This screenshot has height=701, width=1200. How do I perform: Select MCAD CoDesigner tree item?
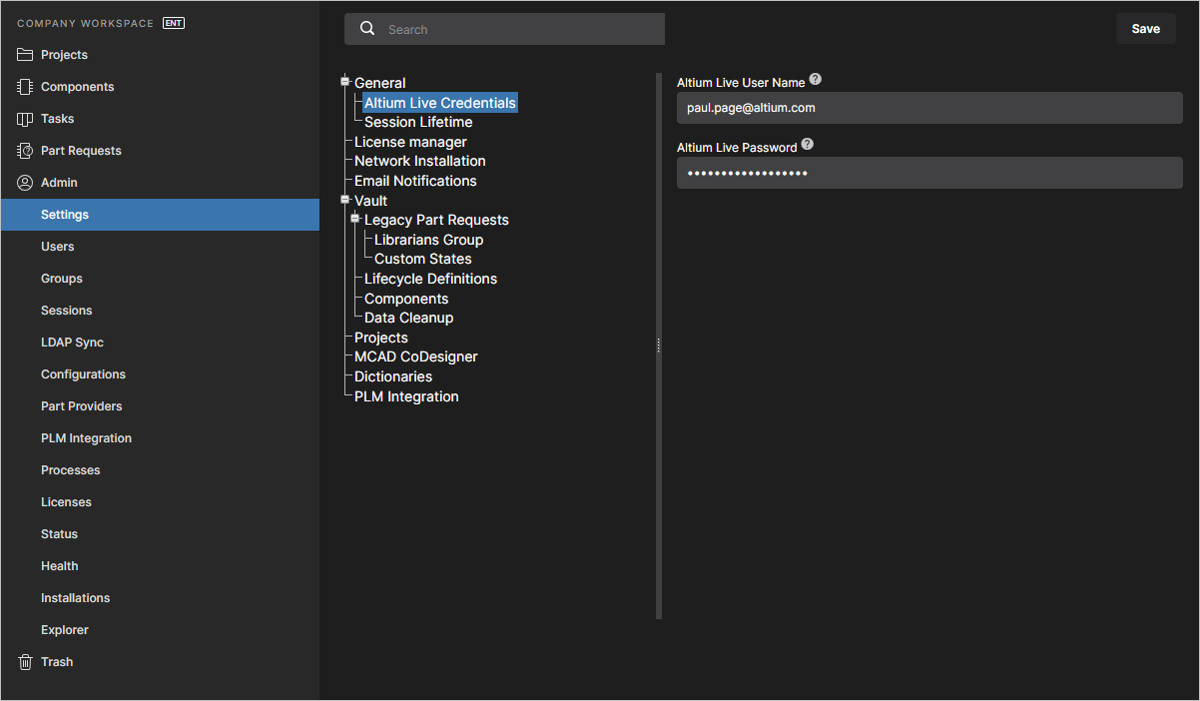click(416, 356)
